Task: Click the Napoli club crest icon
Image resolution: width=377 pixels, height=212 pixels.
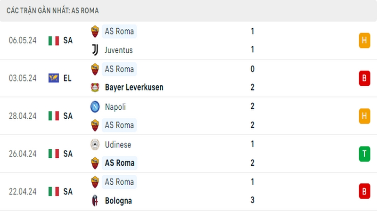Action: tap(95, 106)
